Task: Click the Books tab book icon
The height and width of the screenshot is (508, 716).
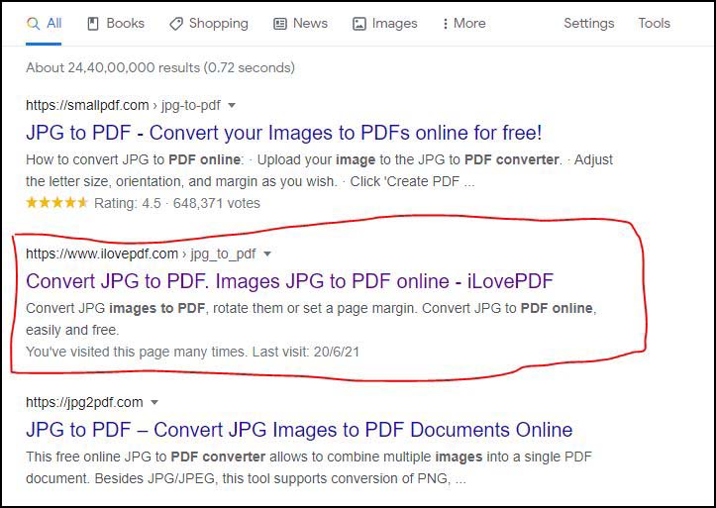Action: (93, 24)
